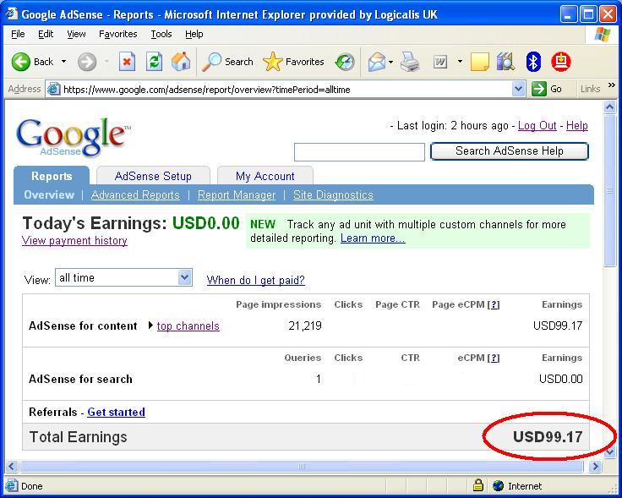The width and height of the screenshot is (622, 498).
Task: Open the Advanced Reports link
Action: click(x=135, y=194)
